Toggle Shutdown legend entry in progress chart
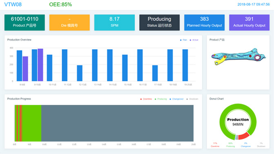274x154 pixels. (192, 99)
